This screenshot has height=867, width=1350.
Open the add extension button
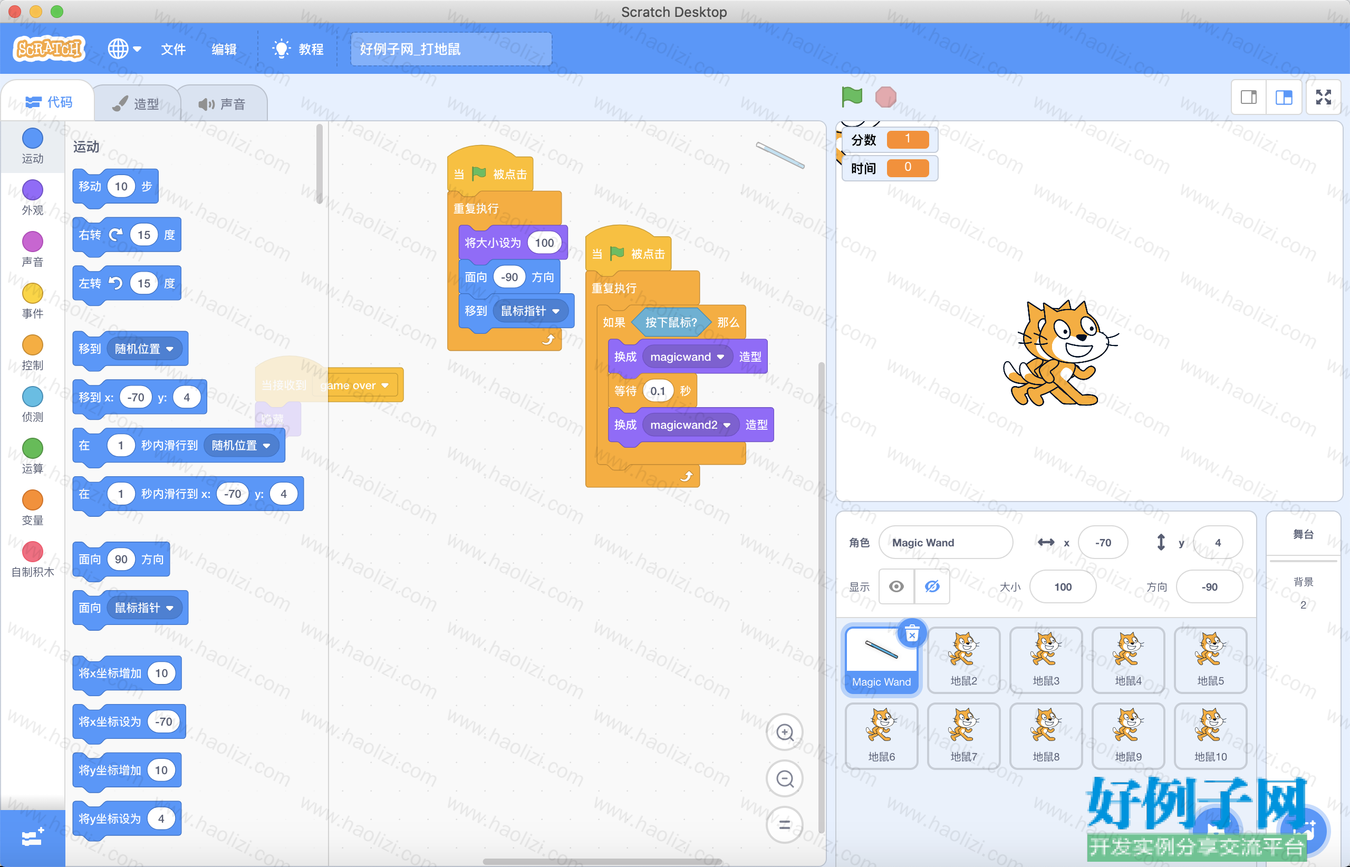click(x=33, y=839)
